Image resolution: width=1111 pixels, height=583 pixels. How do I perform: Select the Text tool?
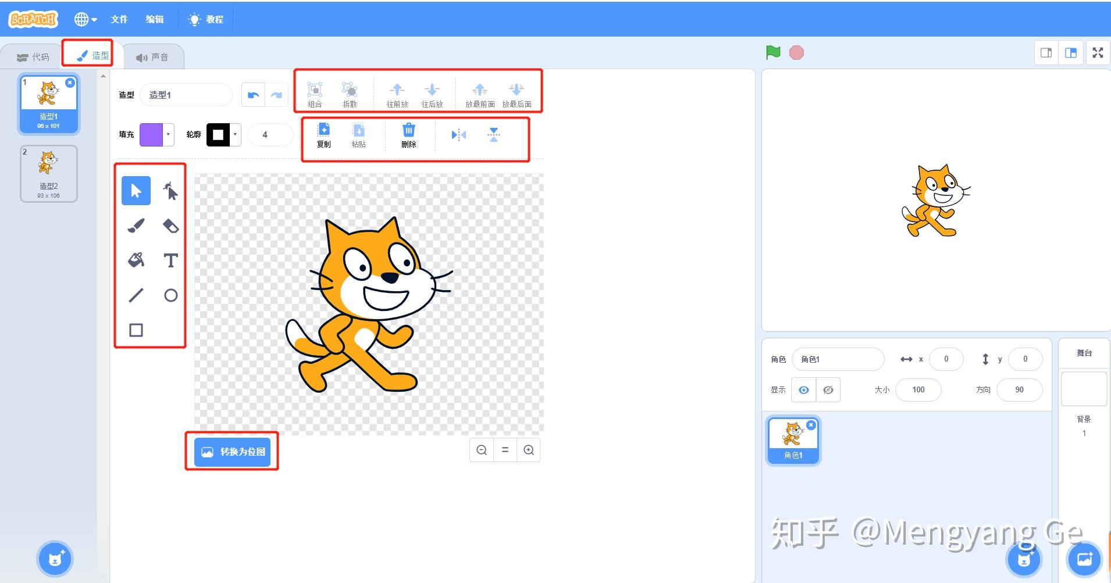pos(170,260)
